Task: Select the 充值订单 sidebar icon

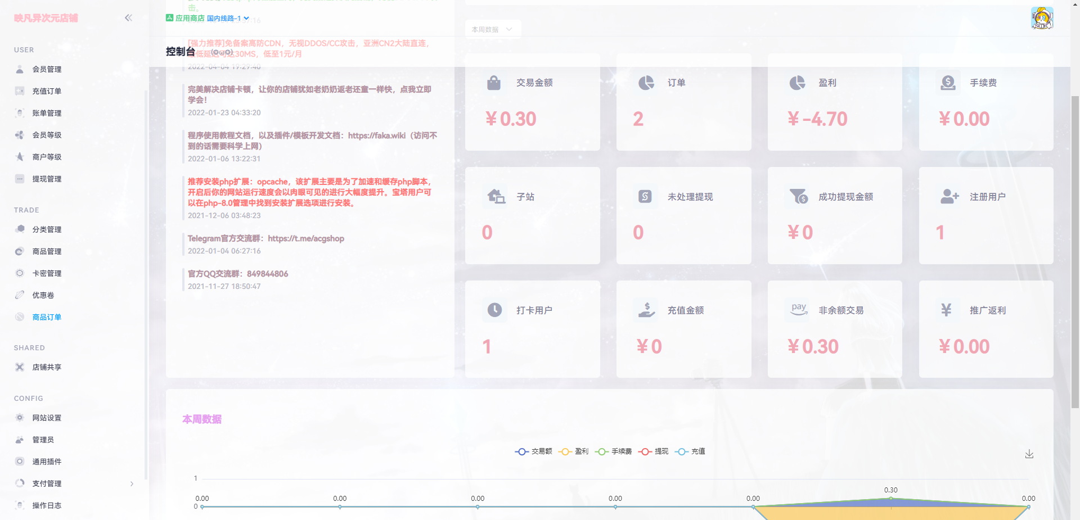Action: (20, 91)
